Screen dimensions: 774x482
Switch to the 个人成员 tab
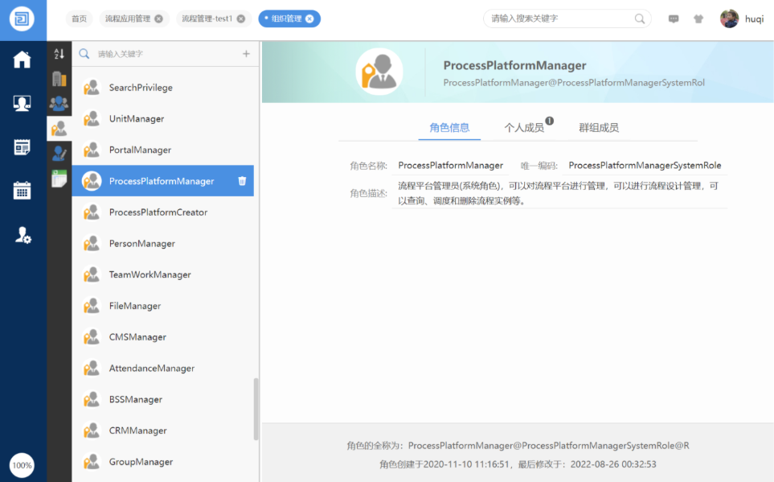click(x=524, y=127)
